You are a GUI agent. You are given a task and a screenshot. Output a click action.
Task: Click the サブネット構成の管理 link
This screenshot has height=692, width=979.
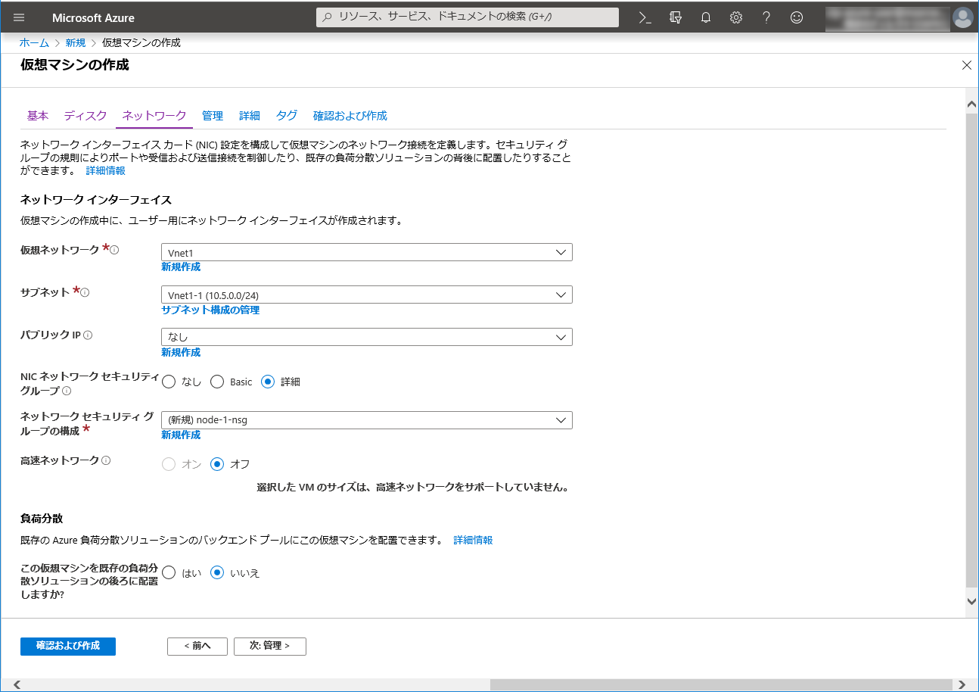[x=210, y=310]
